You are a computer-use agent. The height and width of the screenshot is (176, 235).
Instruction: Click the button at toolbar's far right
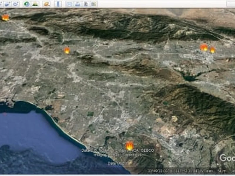(231, 4)
